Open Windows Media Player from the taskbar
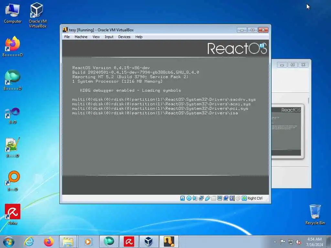The image size is (331, 248). pos(88,242)
